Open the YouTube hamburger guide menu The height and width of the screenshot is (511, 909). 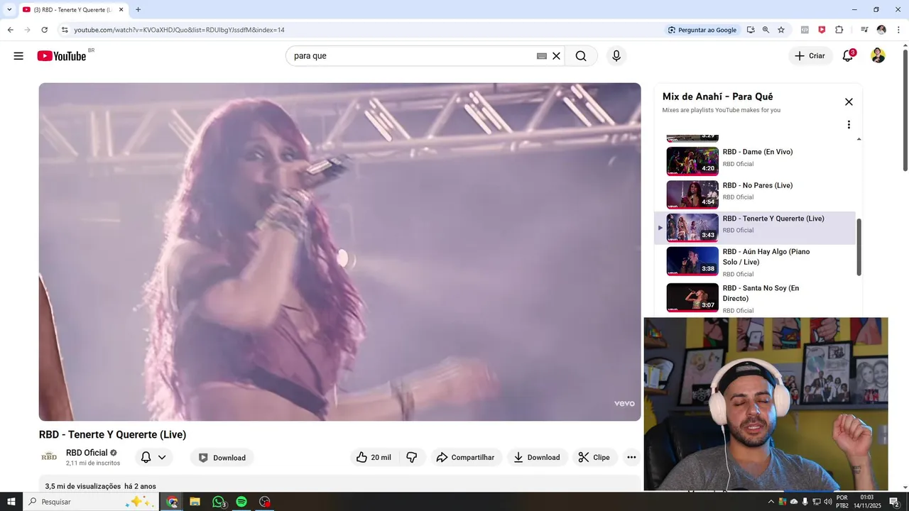tap(18, 56)
